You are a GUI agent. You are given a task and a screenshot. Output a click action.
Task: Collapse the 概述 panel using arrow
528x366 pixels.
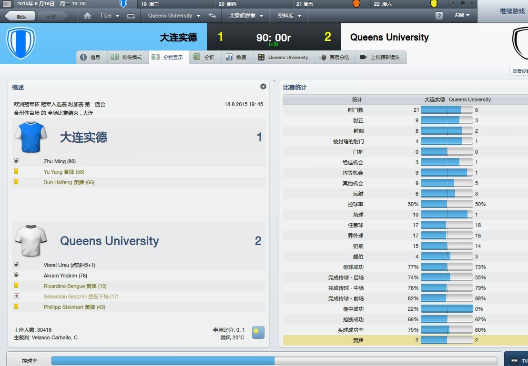coord(263,87)
